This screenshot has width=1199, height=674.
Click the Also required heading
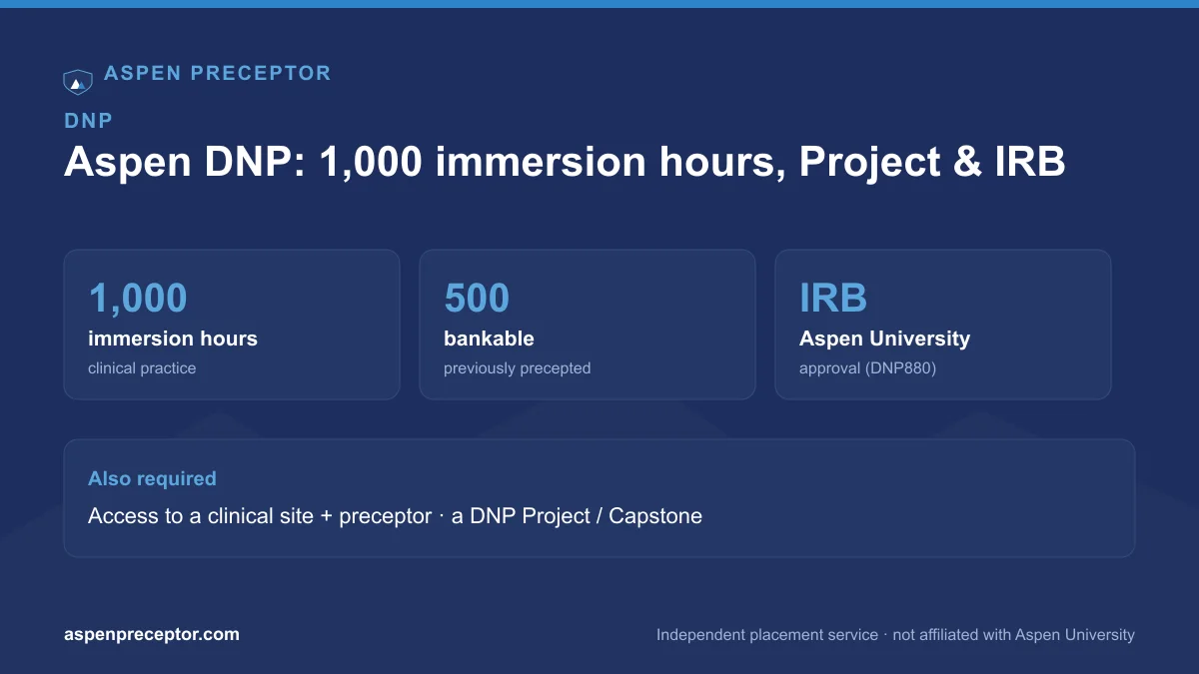pyautogui.click(x=152, y=478)
